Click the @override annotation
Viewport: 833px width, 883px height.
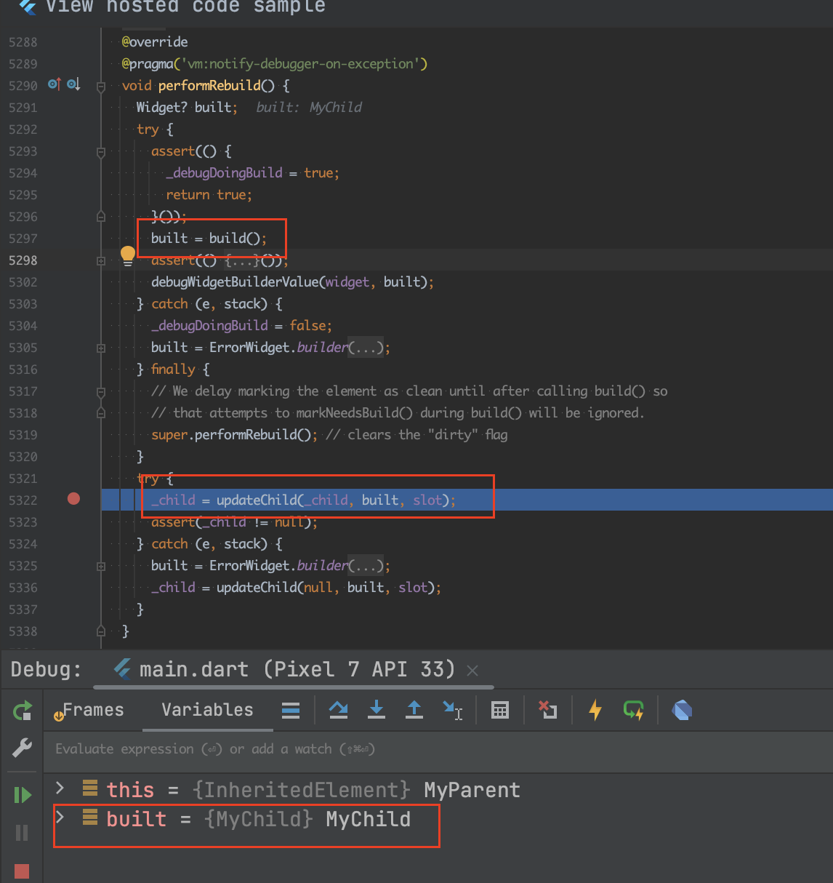(x=155, y=42)
